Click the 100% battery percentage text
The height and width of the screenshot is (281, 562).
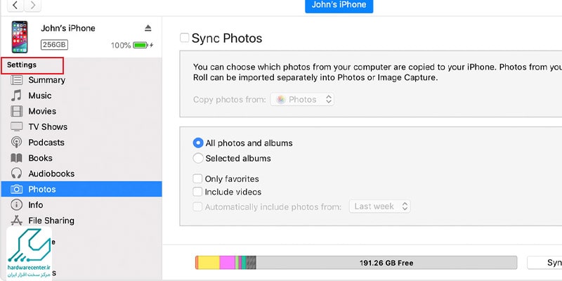(x=121, y=46)
